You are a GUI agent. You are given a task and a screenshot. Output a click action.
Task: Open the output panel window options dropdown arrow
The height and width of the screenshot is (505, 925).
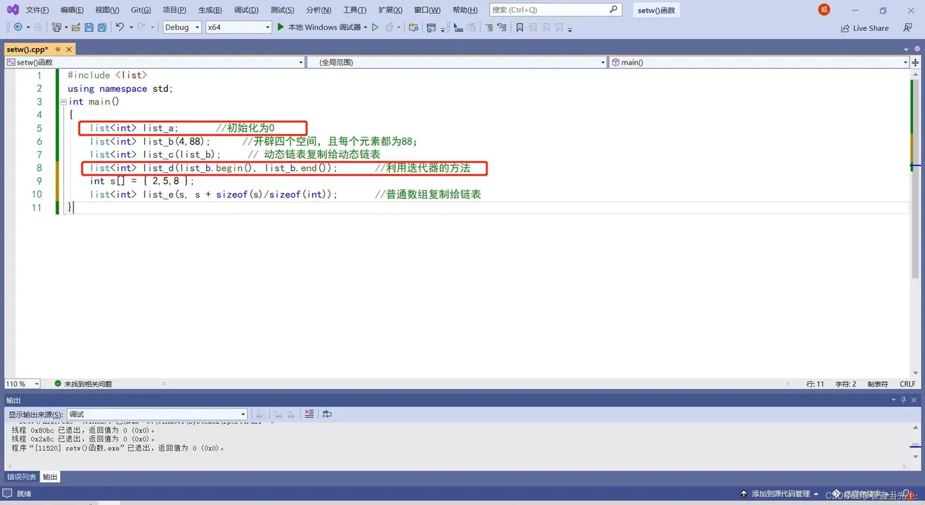point(894,400)
